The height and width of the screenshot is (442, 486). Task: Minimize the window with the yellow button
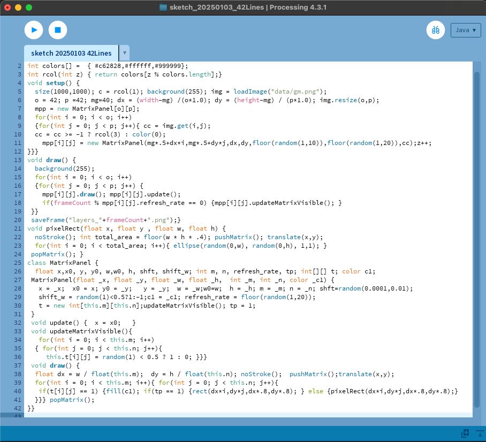pos(18,7)
